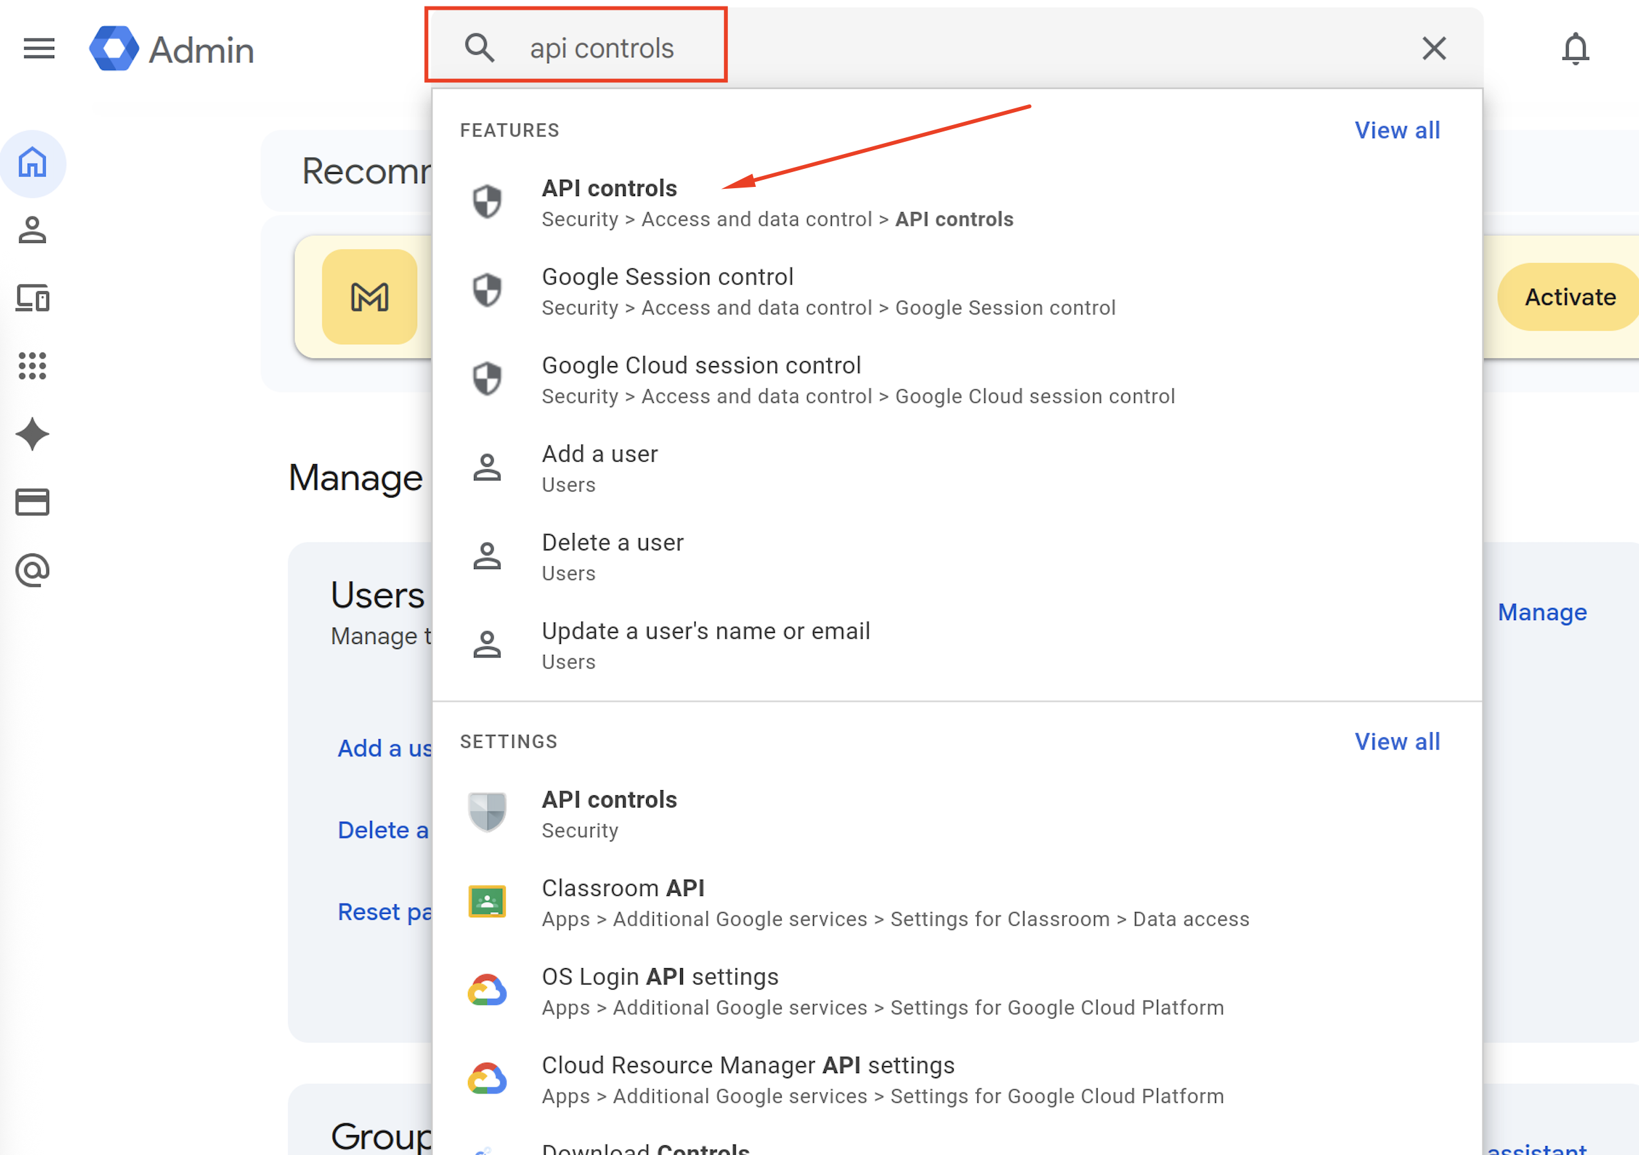This screenshot has height=1155, width=1639.
Task: Click Reset password link in Users card
Action: [385, 912]
